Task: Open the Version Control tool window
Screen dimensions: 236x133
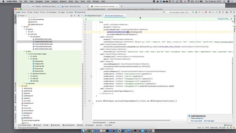Action: click(25, 125)
